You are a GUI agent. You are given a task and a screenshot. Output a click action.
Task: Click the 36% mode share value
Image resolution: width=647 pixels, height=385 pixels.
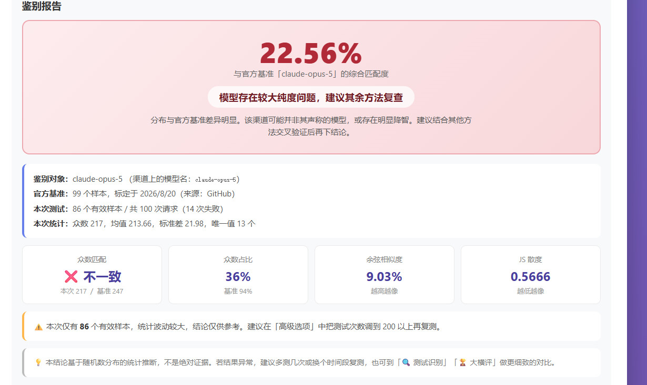pos(238,277)
